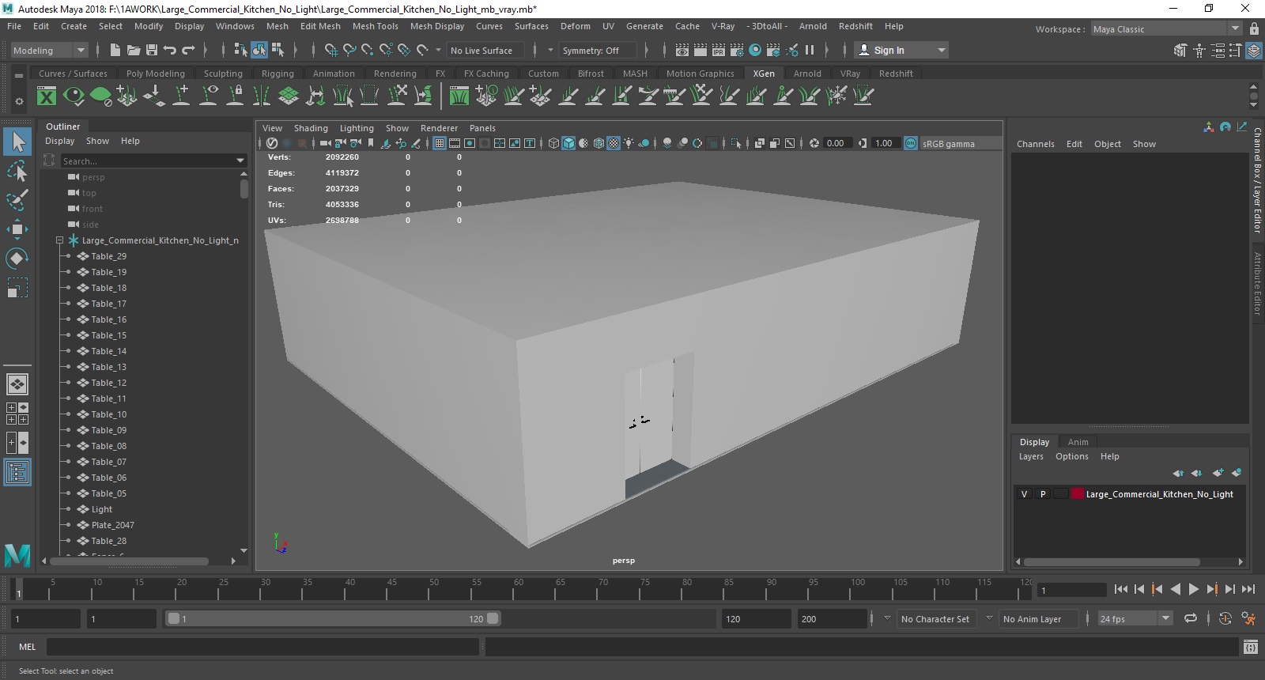Select the Select Tool arrow in toolbox
This screenshot has height=680, width=1265.
(17, 142)
